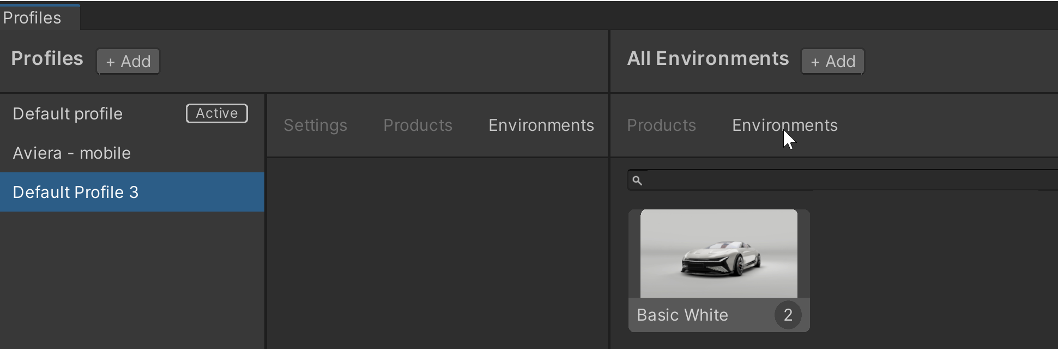Image resolution: width=1058 pixels, height=349 pixels.
Task: Click the Profiles tab at top
Action: point(33,17)
